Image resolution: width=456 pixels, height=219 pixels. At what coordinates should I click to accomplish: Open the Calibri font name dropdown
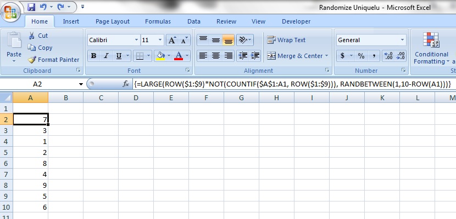136,41
